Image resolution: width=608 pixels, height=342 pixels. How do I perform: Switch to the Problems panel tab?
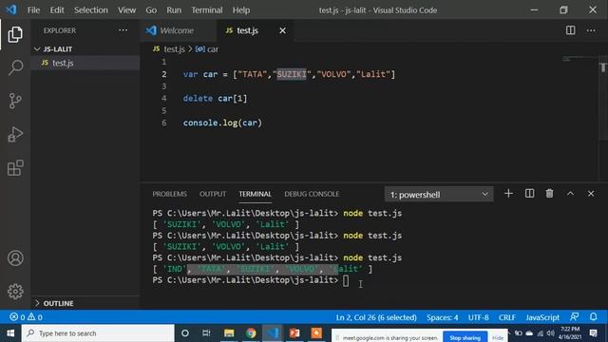coord(169,194)
